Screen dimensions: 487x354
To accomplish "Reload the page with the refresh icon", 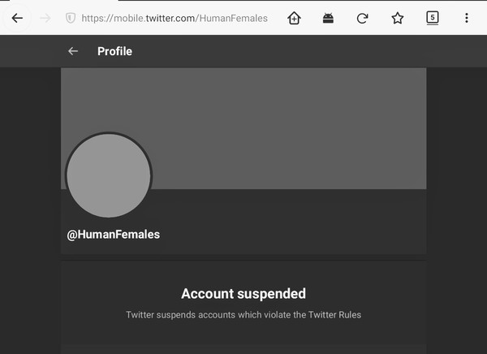I will [x=363, y=18].
